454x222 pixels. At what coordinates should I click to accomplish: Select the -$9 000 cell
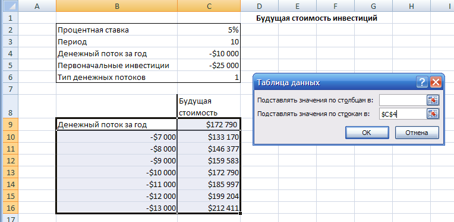click(x=116, y=160)
